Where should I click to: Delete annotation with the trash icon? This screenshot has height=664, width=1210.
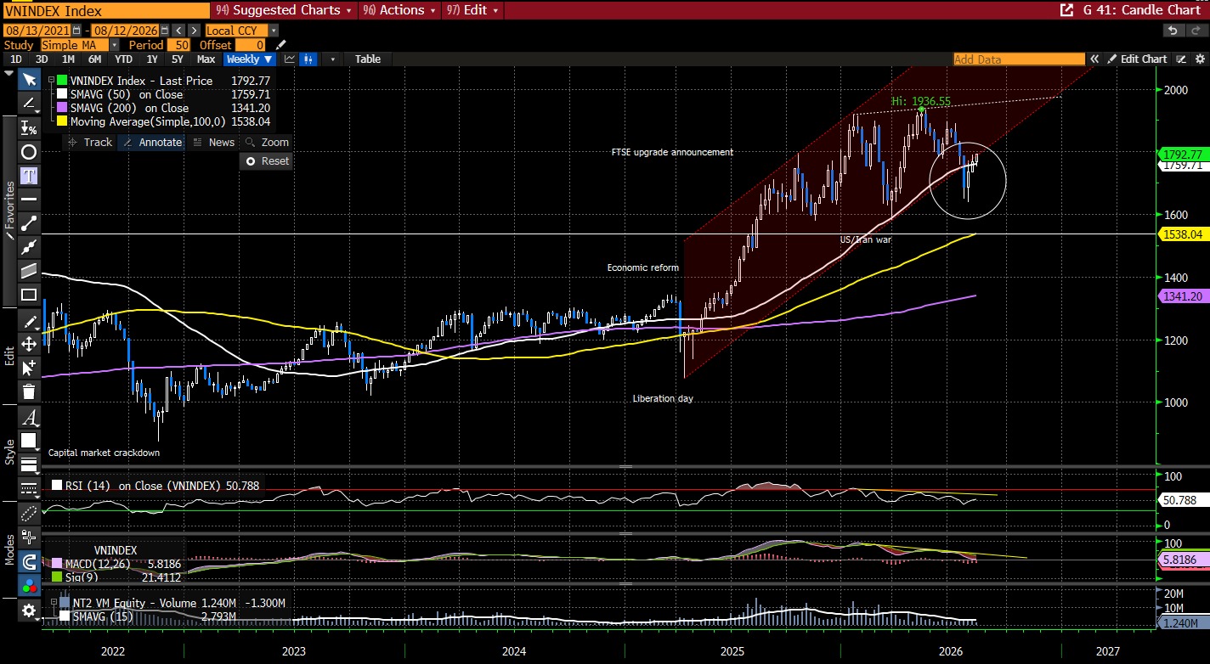29,391
